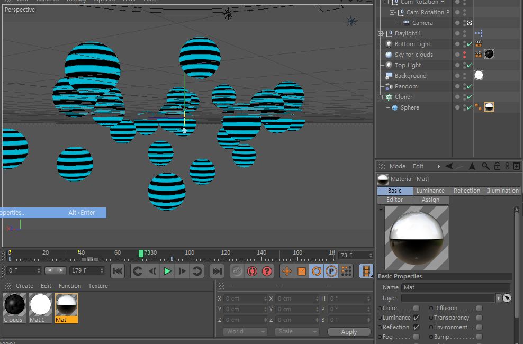Open the timeline filmstrip playback options icon
This screenshot has height=344, width=523.
pos(366,271)
